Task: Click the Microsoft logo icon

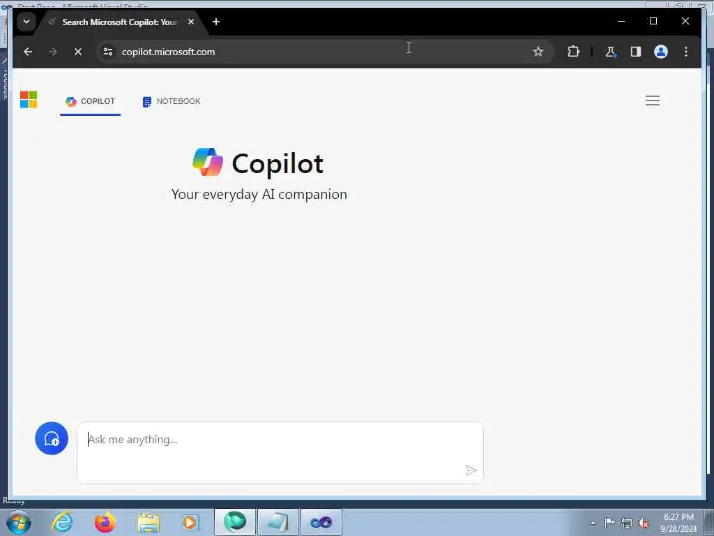Action: (x=28, y=99)
